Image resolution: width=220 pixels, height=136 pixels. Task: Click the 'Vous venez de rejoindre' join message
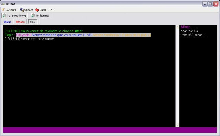(x=44, y=31)
